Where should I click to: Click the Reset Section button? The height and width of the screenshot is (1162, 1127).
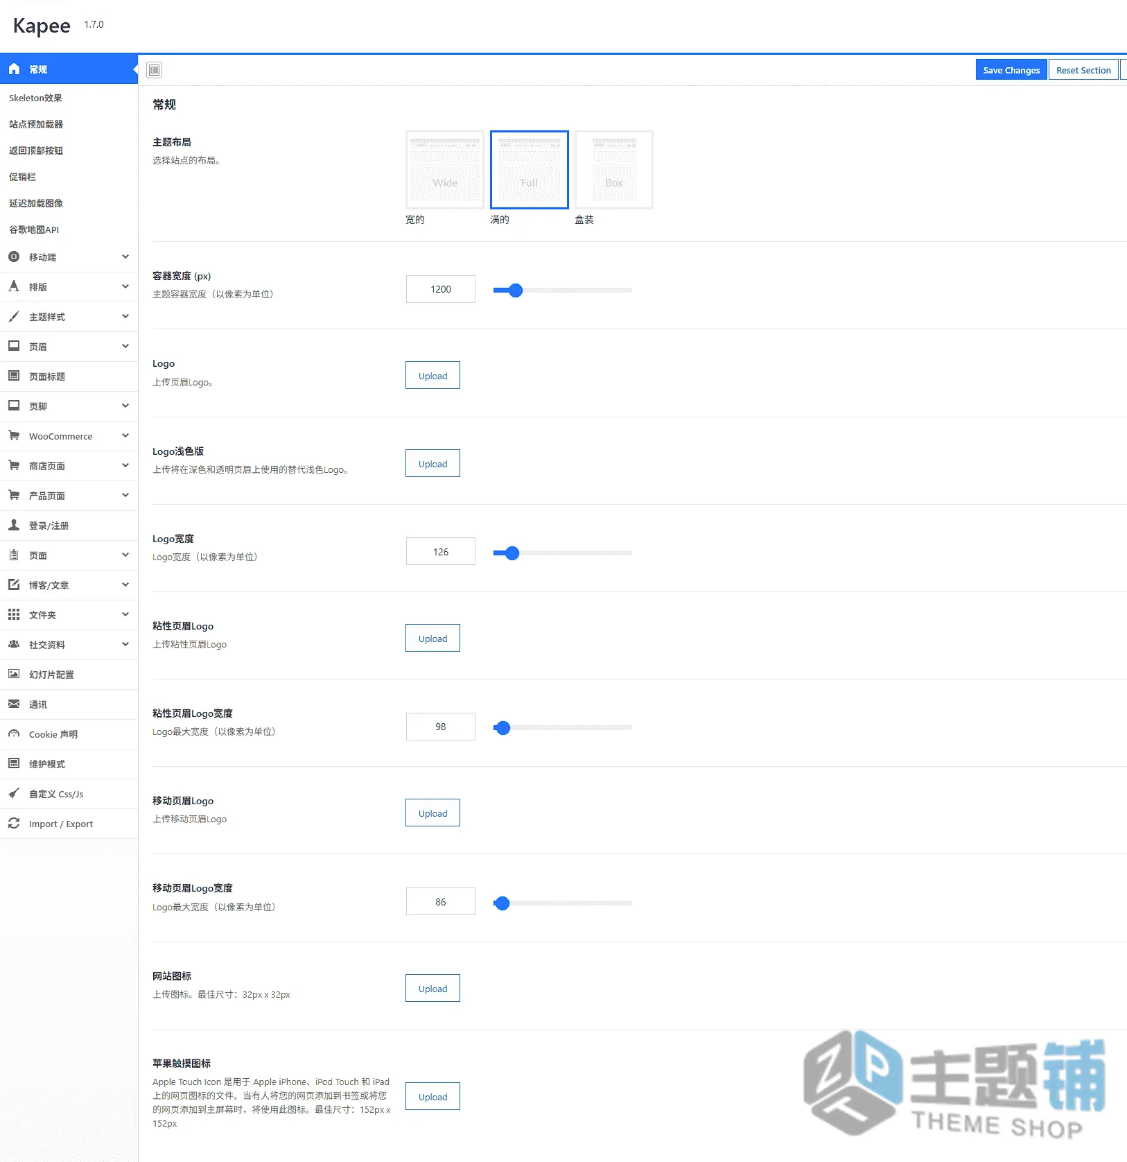pos(1083,70)
